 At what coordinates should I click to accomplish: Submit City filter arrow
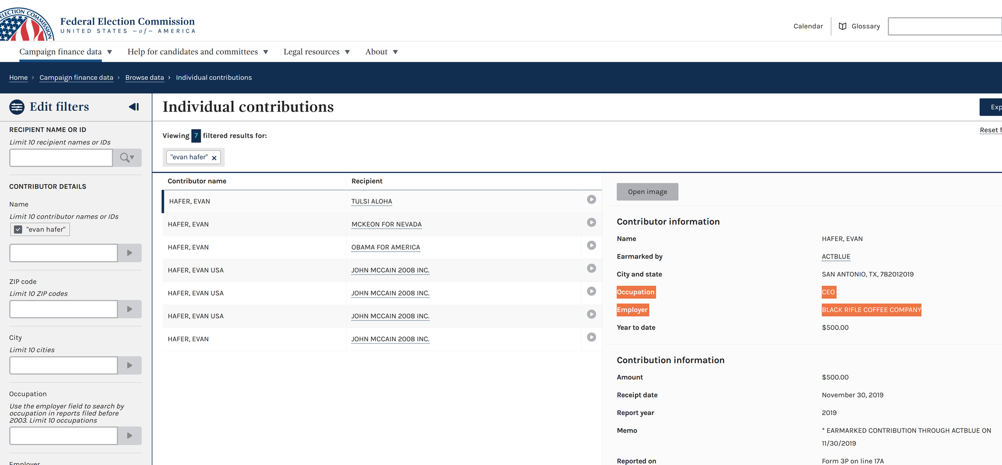130,366
